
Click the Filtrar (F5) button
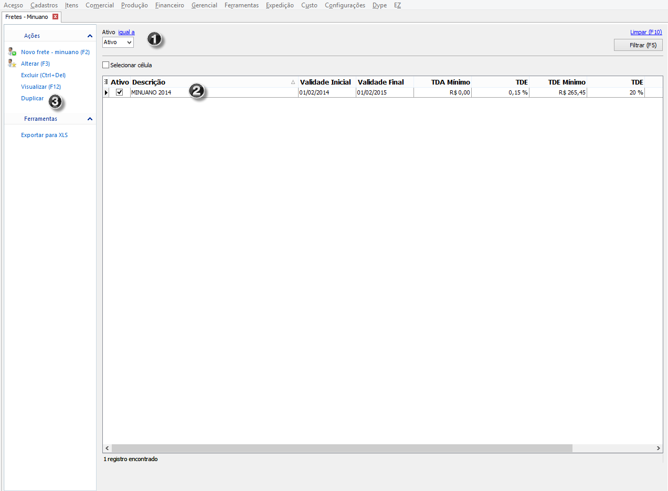pyautogui.click(x=639, y=45)
